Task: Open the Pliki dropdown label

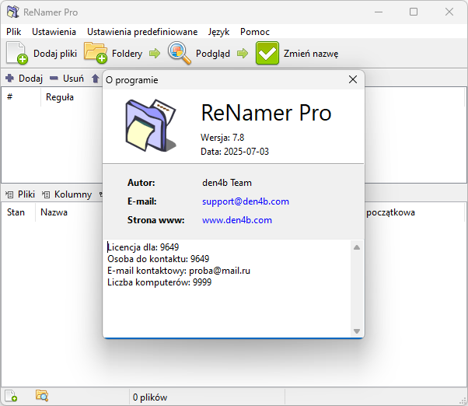Action: pyautogui.click(x=26, y=194)
